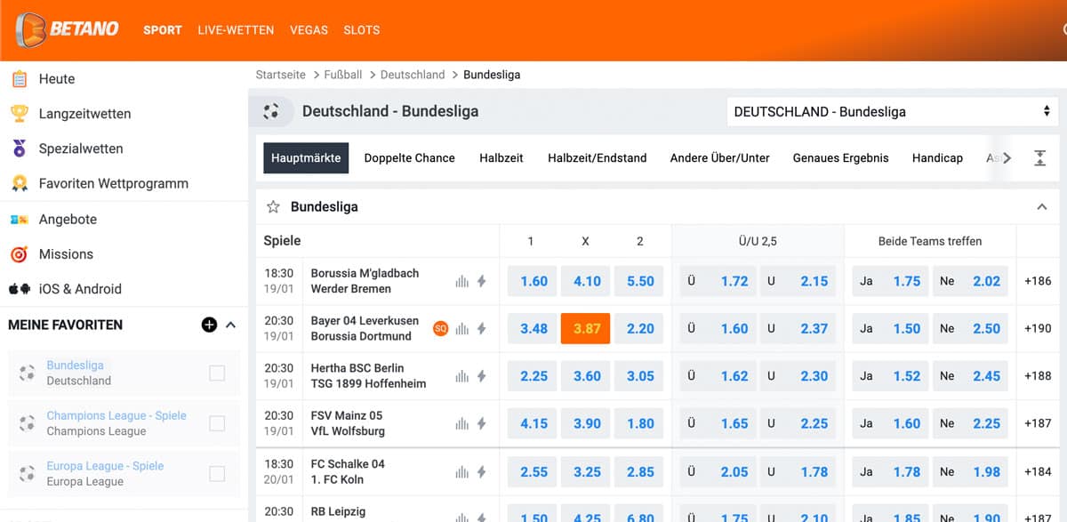
Task: Expand +186 more markets for M'gladbach match
Action: (1038, 281)
